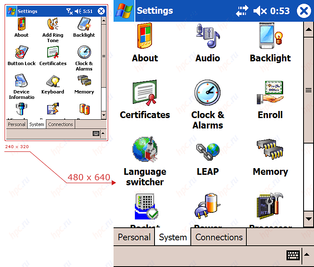This screenshot has height=267, width=314.
Task: Switch to Connections tab in large window
Action: [219, 237]
